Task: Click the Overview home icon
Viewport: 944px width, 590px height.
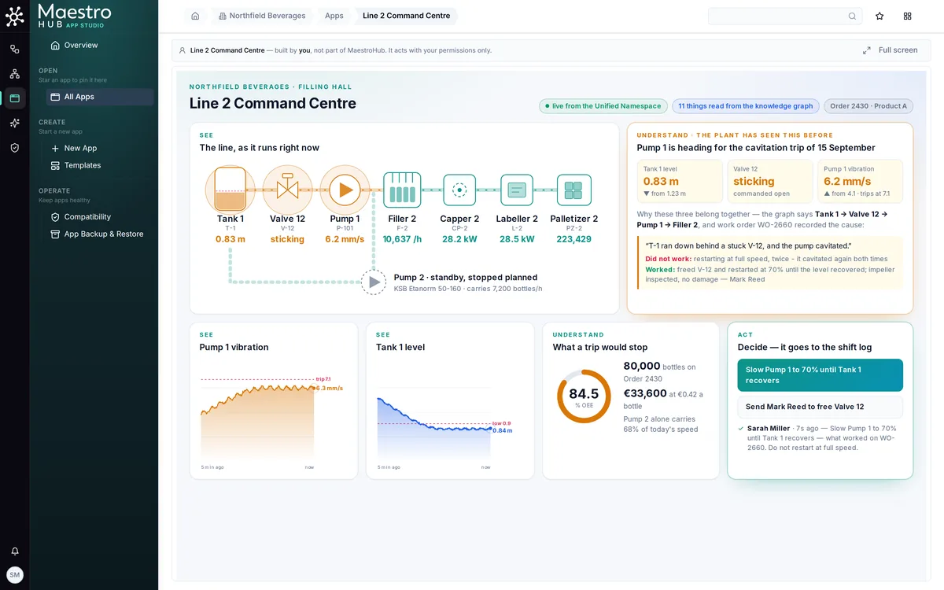Action: [x=55, y=46]
